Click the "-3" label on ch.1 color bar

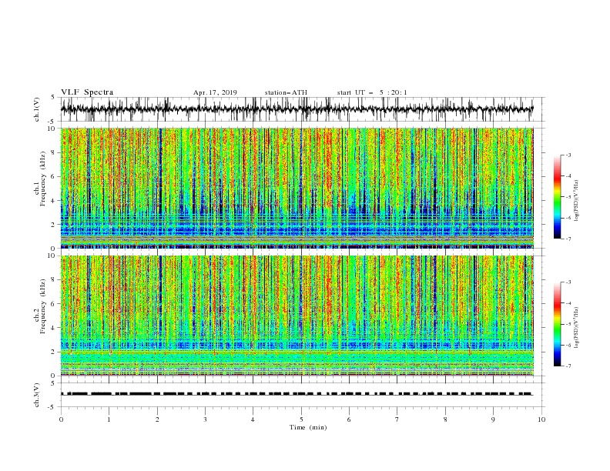pos(568,155)
